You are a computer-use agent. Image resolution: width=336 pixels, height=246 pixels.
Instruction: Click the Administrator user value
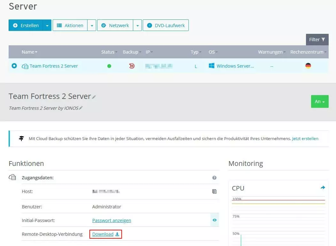[x=107, y=207]
